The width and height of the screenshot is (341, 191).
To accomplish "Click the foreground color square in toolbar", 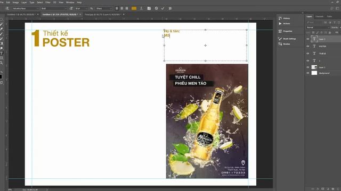I will click(1, 76).
